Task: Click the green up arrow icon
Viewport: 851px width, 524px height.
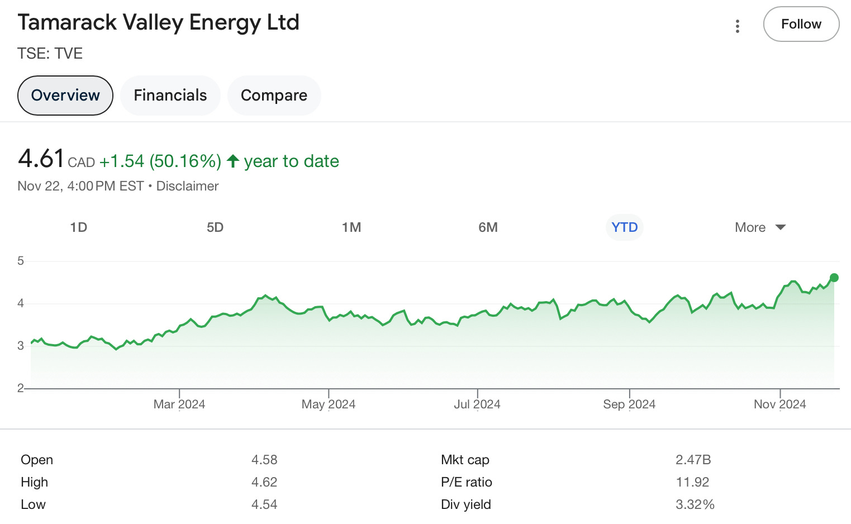Action: tap(233, 161)
